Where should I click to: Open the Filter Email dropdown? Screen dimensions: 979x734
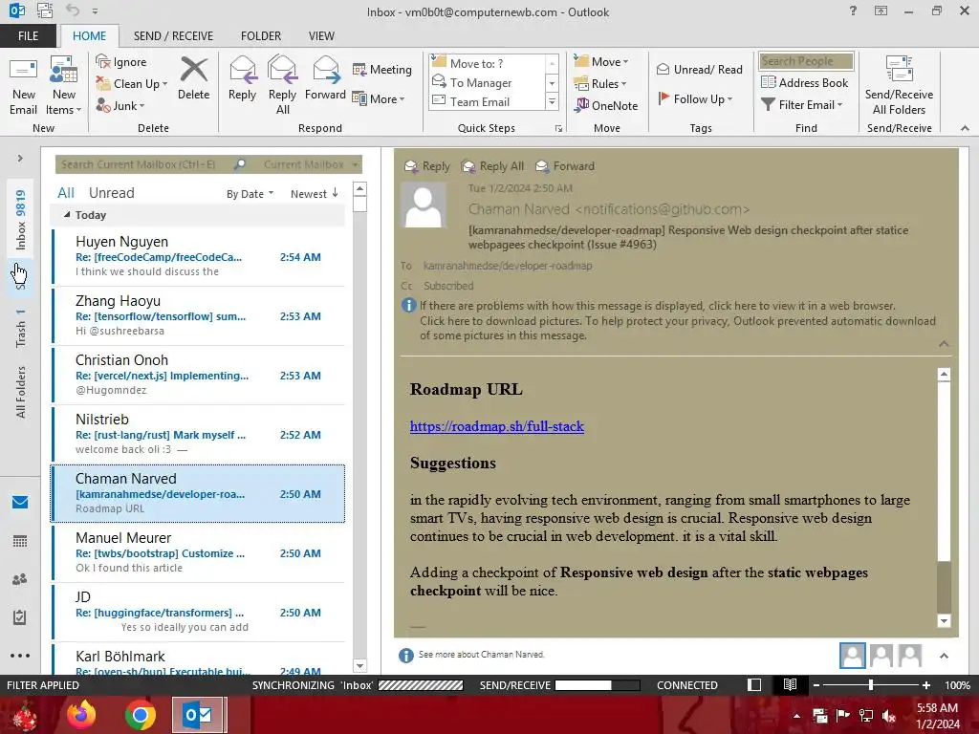tap(802, 104)
